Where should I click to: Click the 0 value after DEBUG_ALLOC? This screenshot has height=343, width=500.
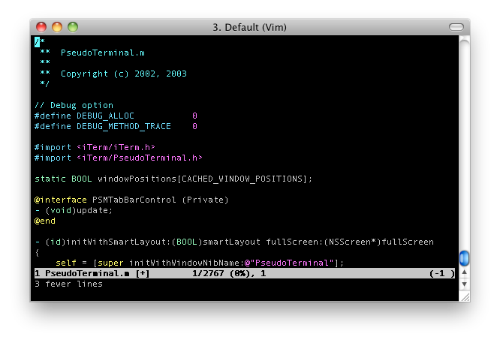pyautogui.click(x=194, y=116)
